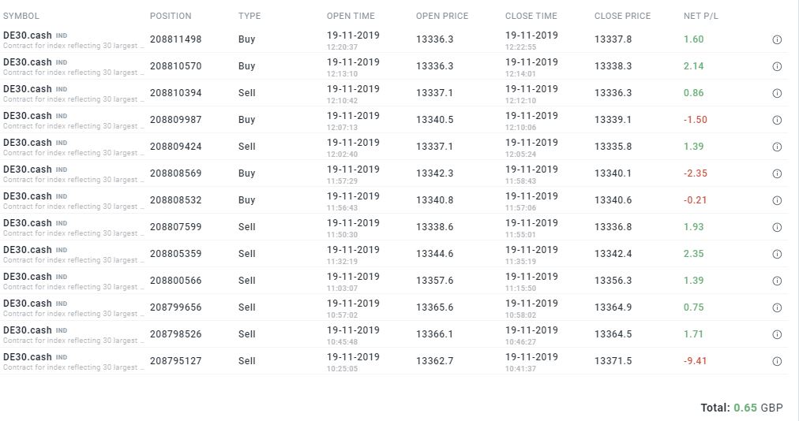Select position number 208809424
This screenshot has height=421, width=799.
pos(176,147)
